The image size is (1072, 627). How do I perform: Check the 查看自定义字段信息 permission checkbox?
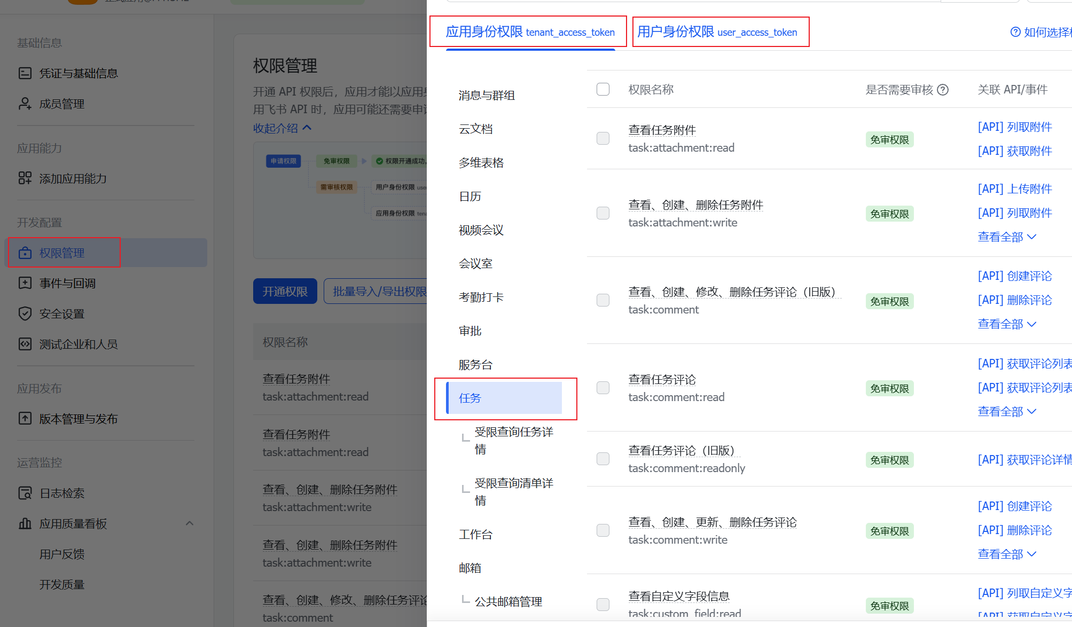pos(603,605)
